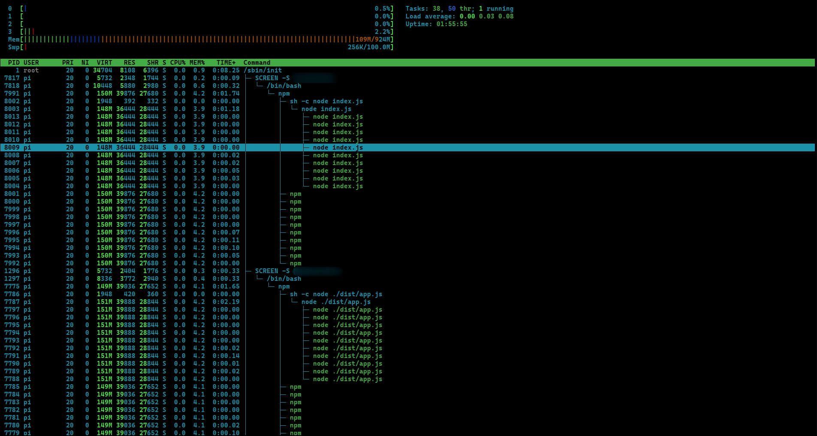Select node index.js thread with PID 8013

(x=407, y=117)
